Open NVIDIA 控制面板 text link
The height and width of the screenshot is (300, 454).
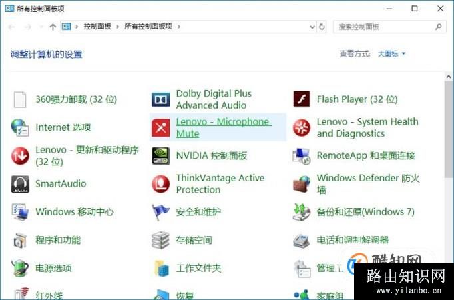click(x=212, y=155)
